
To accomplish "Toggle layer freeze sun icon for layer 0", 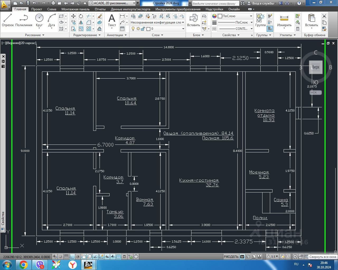I will click(x=138, y=29).
